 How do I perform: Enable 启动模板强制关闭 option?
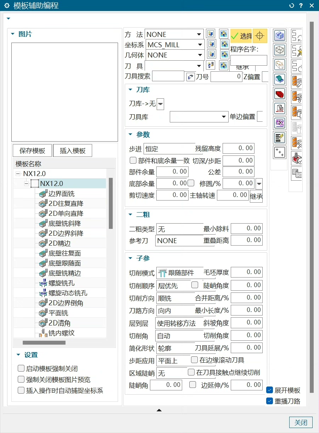tap(21, 368)
